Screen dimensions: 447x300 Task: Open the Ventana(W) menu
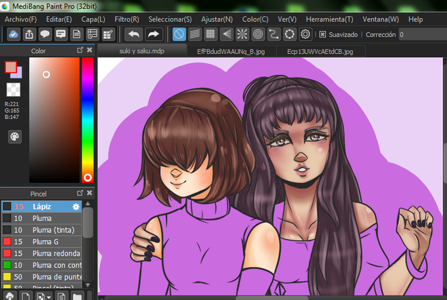[381, 19]
